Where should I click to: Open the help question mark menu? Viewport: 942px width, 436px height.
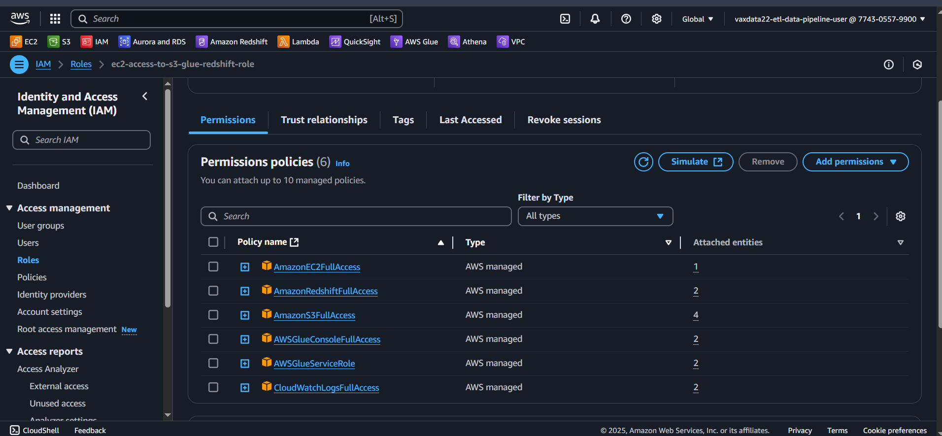click(626, 19)
